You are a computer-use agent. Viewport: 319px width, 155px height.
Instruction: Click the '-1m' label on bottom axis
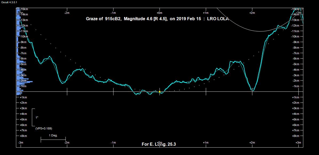[x=113, y=143]
